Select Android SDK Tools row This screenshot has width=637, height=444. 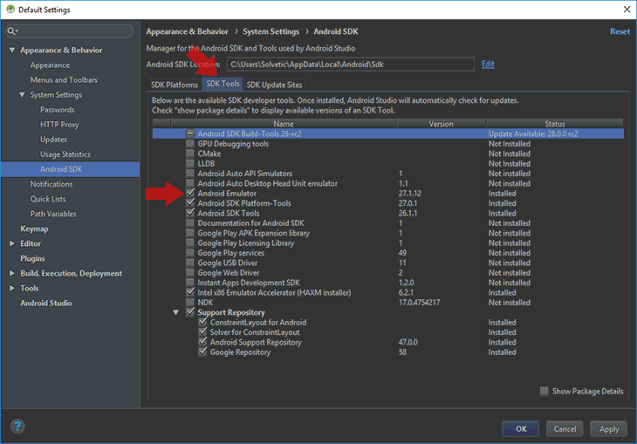388,213
